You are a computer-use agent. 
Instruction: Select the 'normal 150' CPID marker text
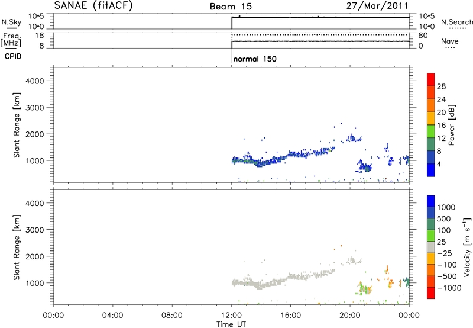coord(255,59)
